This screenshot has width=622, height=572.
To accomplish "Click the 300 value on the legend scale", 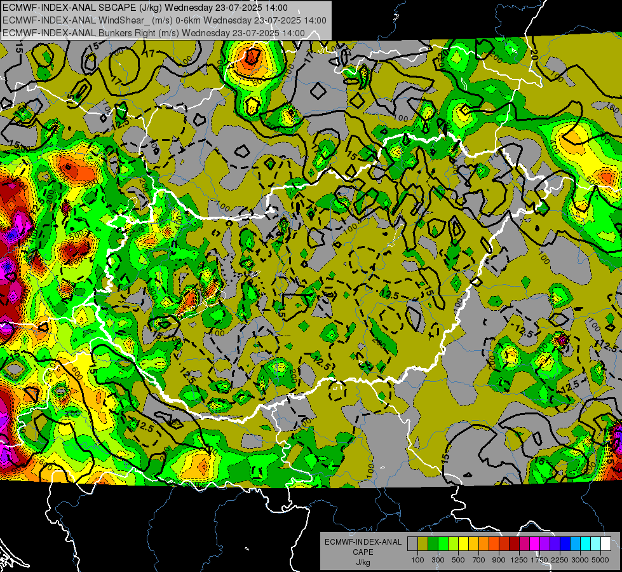I will [438, 560].
